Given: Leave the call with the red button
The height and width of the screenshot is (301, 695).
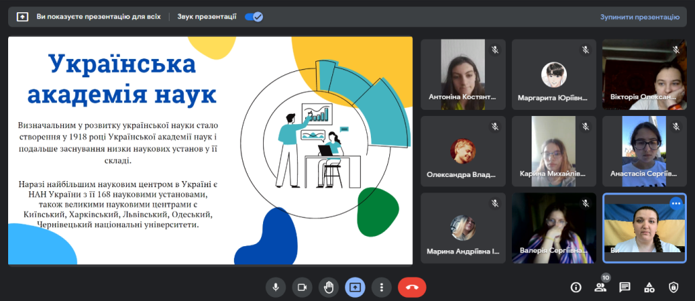Looking at the screenshot, I should click(412, 287).
